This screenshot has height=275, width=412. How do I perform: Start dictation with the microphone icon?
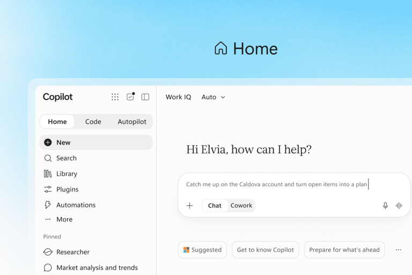(385, 206)
